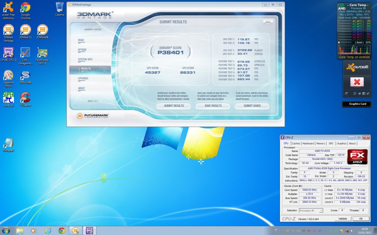Go to MAIN in 3DMark Vantage

(81, 40)
